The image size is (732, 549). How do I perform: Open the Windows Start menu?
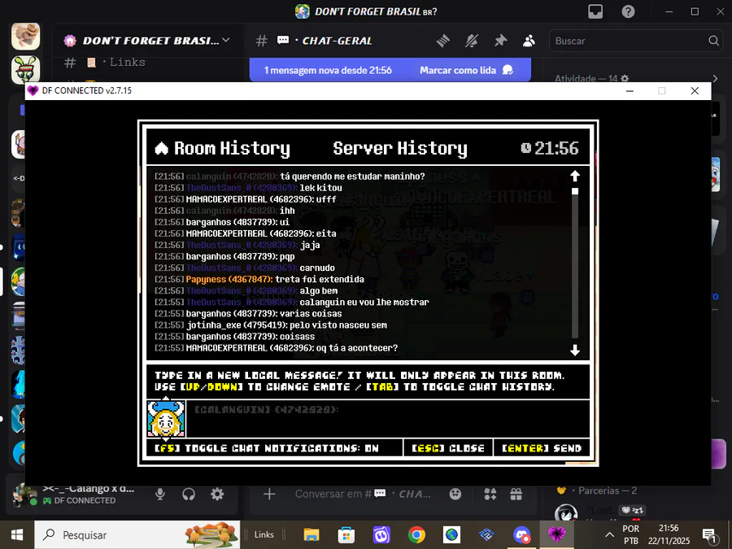(17, 535)
